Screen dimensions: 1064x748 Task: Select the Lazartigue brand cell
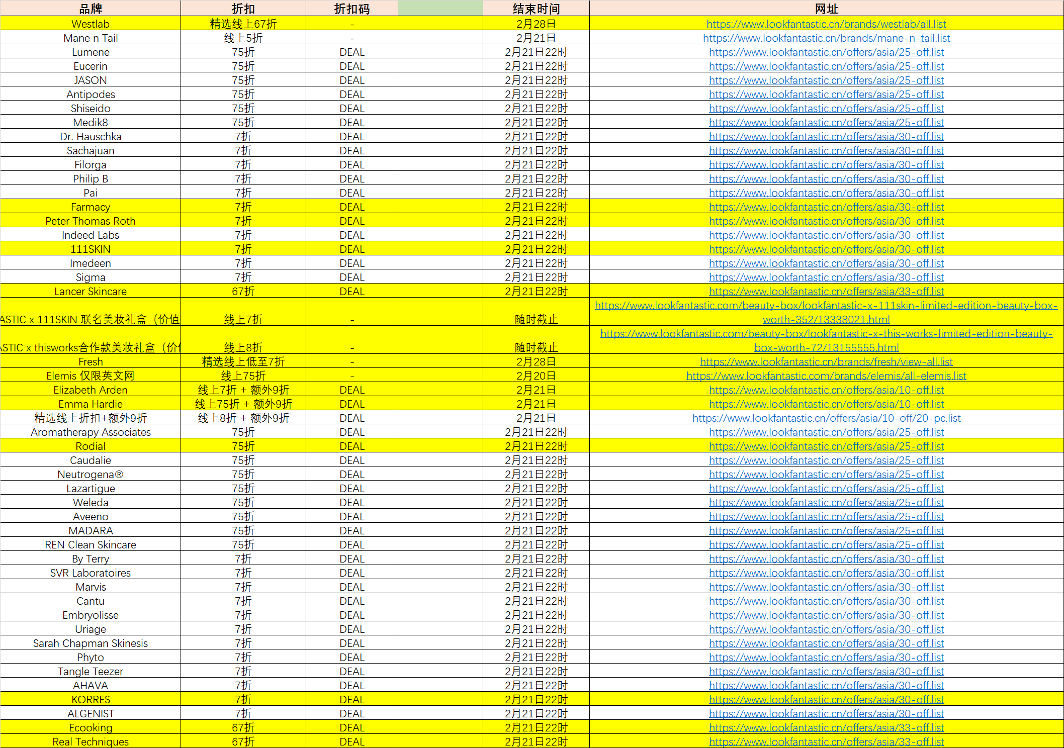pos(91,488)
